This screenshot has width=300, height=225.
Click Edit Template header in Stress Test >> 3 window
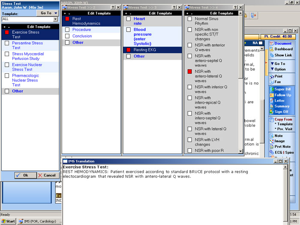coord(160,13)
